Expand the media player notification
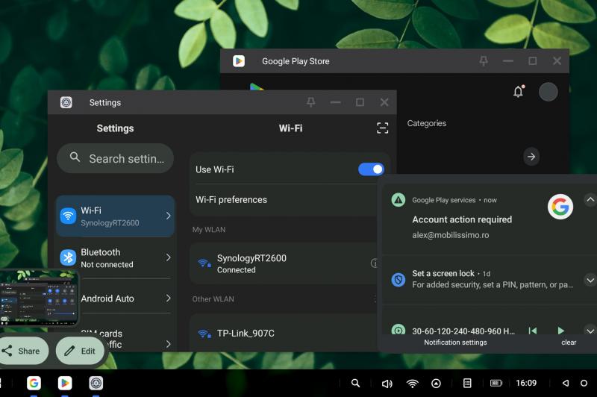Viewport: 597px width, 397px height. point(590,331)
